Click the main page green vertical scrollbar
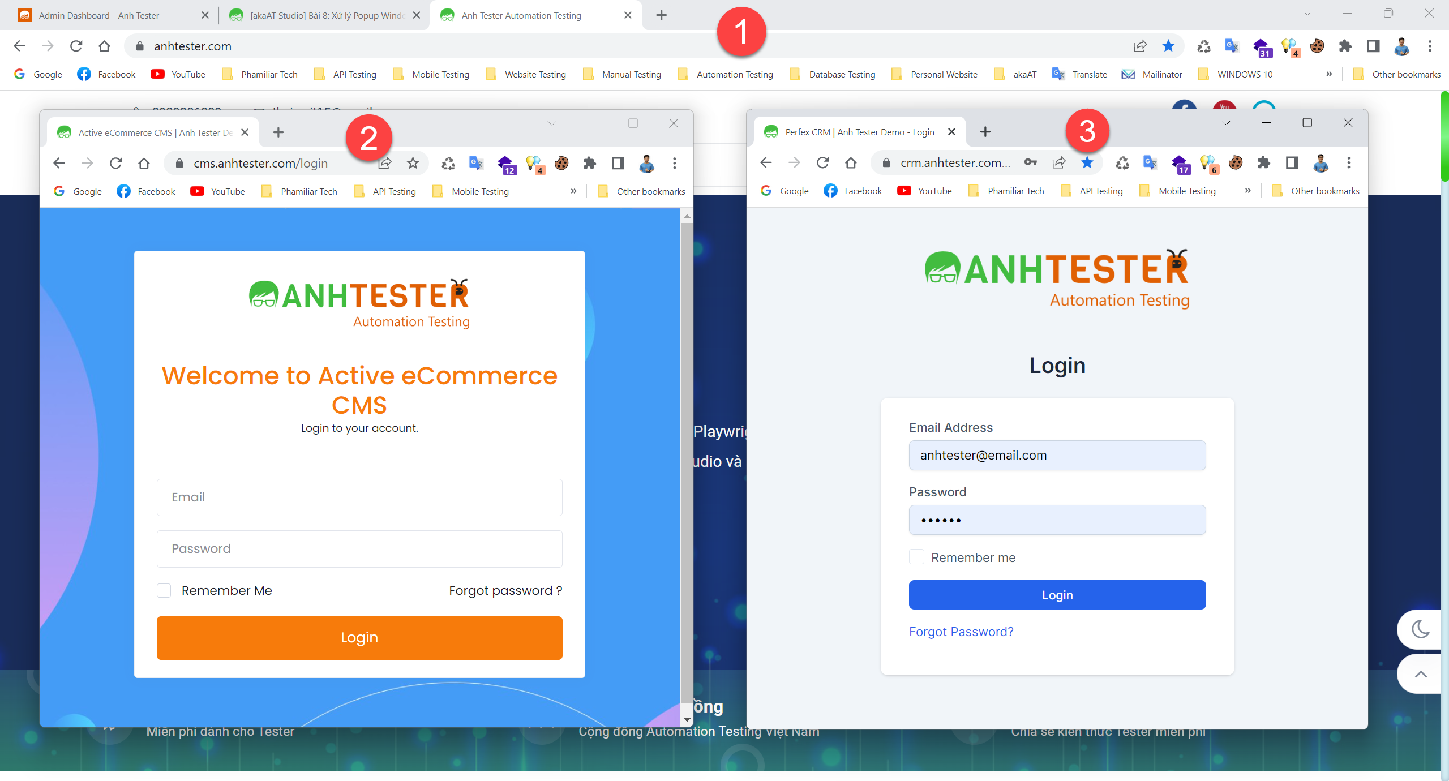The width and height of the screenshot is (1449, 781). tap(1444, 136)
